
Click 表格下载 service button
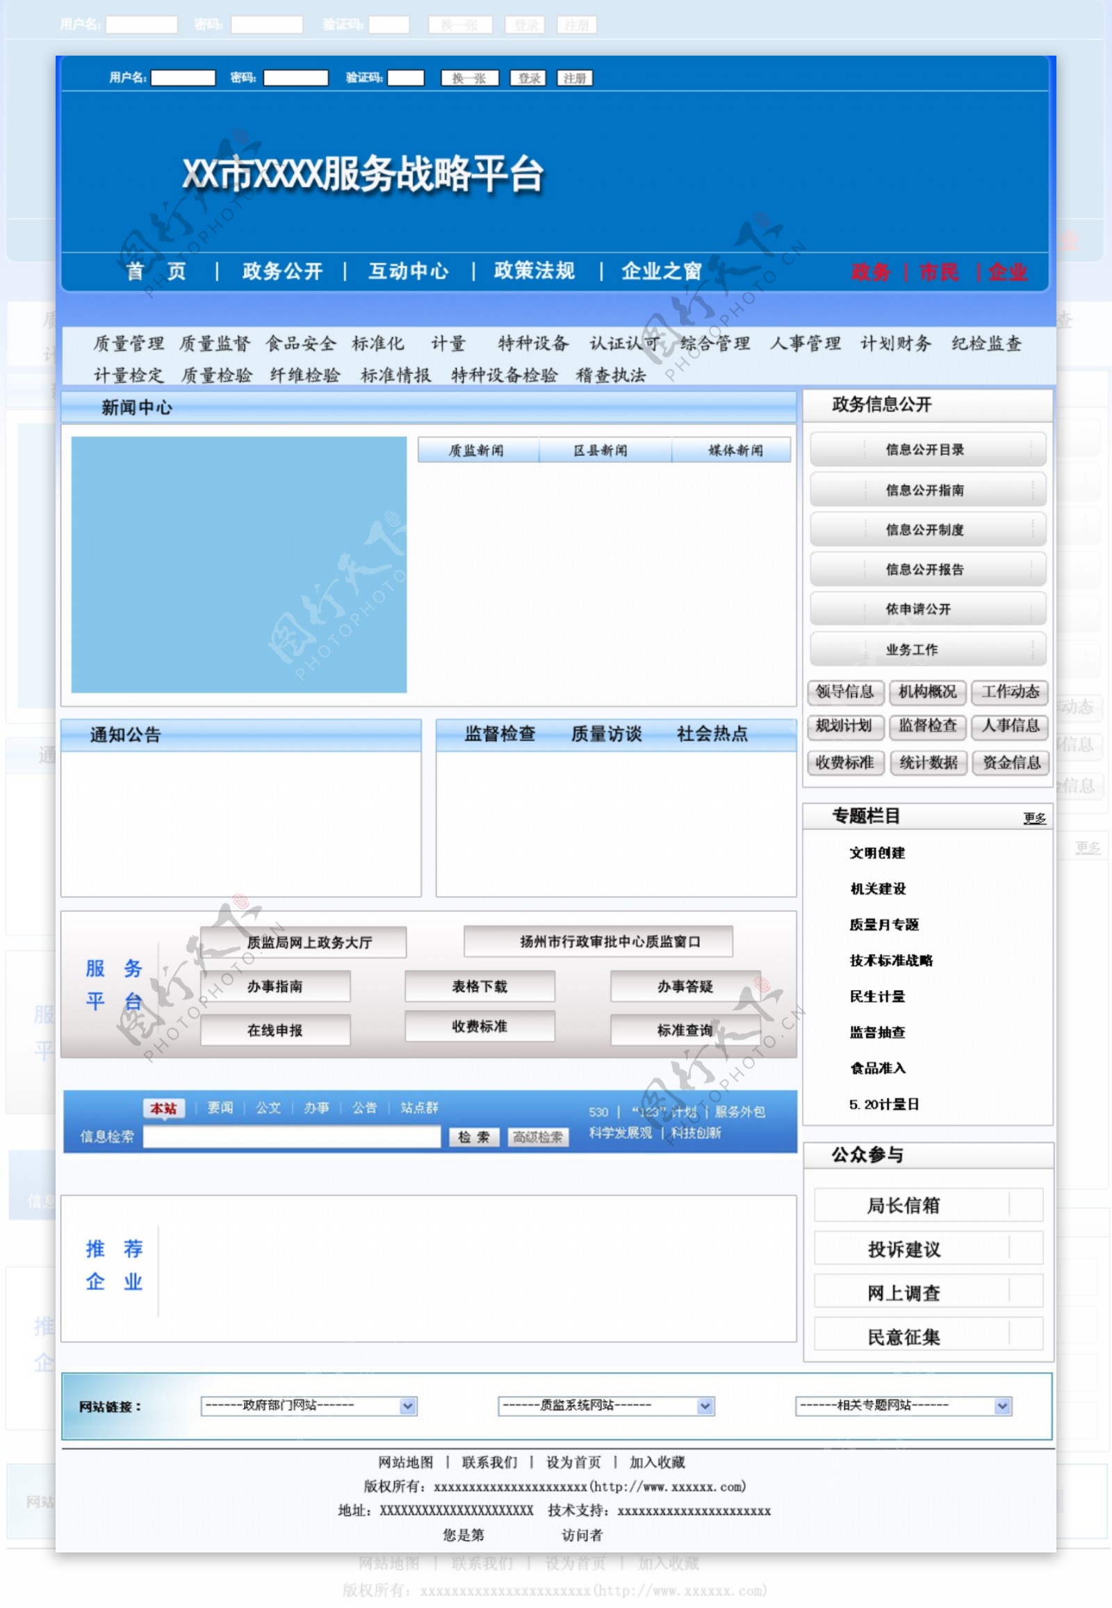pos(480,986)
